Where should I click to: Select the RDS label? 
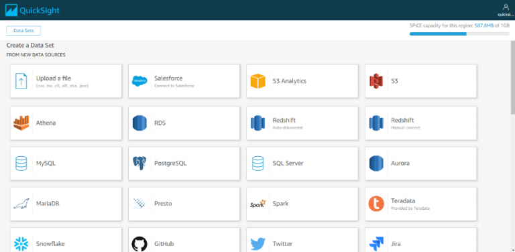(160, 123)
